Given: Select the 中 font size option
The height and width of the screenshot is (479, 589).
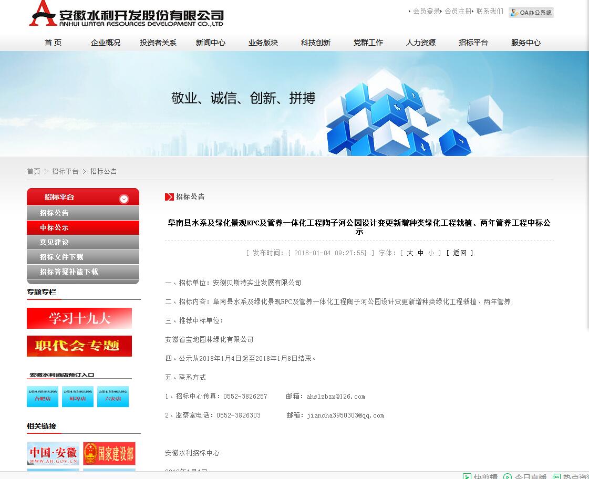Looking at the screenshot, I should 420,253.
